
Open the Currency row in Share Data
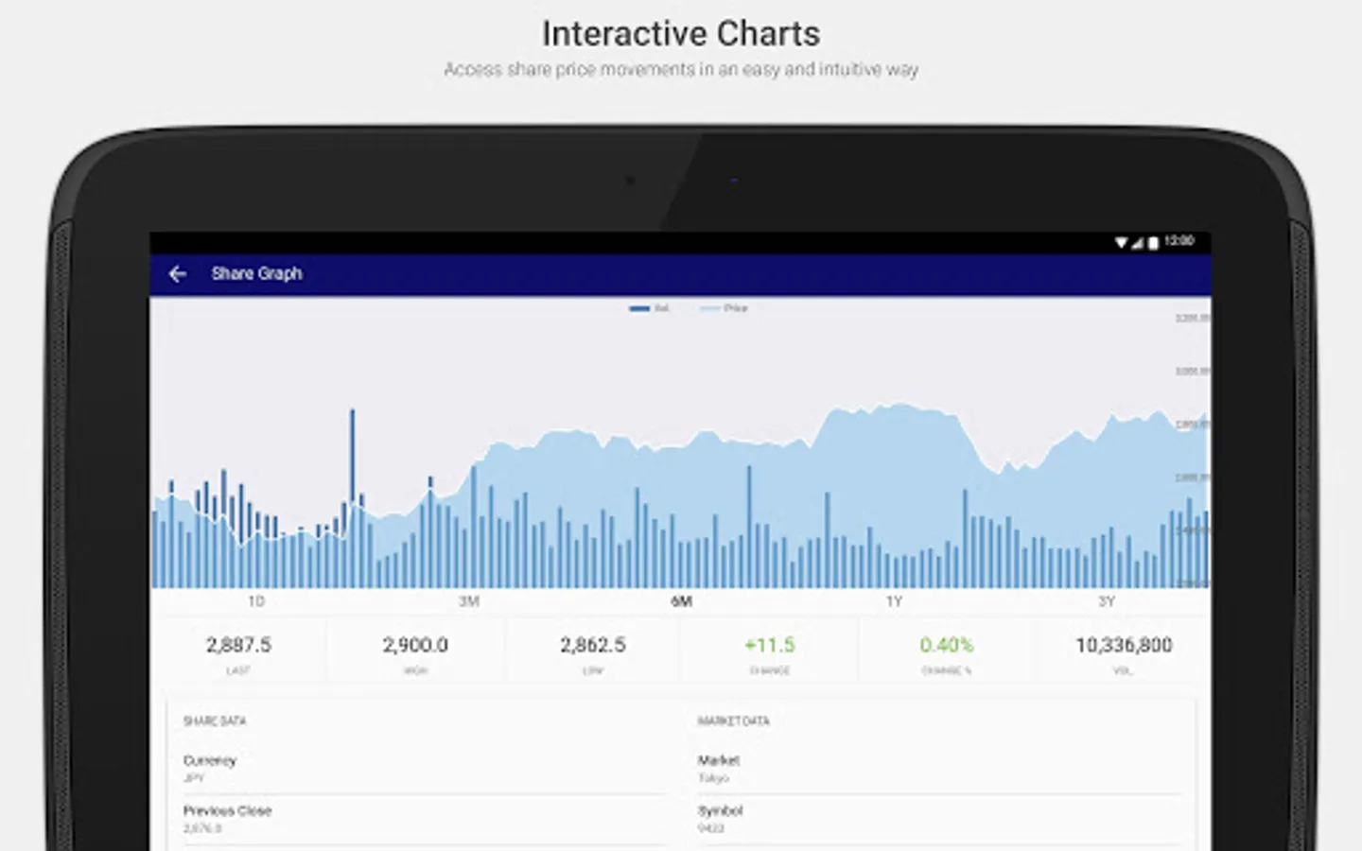(424, 769)
